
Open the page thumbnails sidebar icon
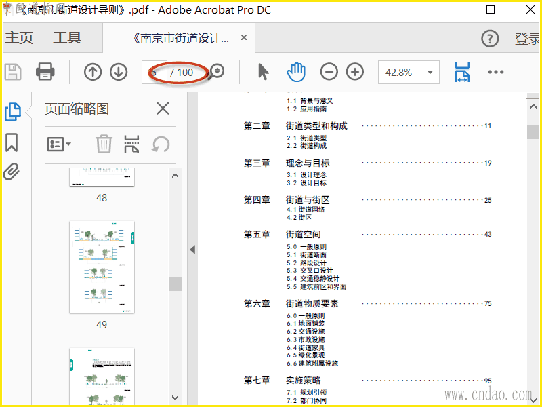point(13,112)
